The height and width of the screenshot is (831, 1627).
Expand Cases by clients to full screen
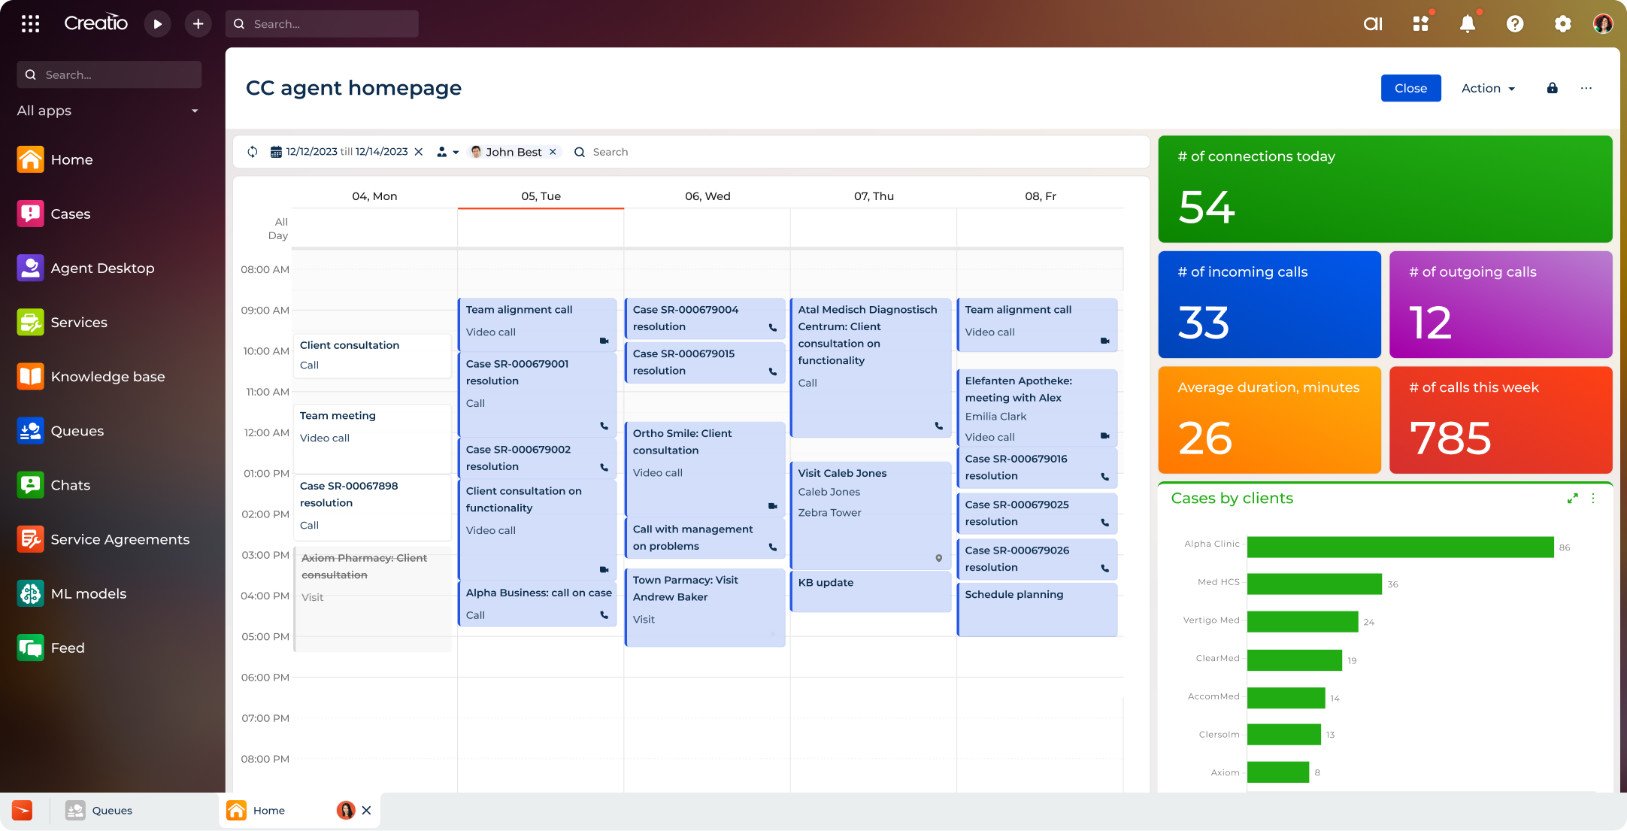[1573, 498]
